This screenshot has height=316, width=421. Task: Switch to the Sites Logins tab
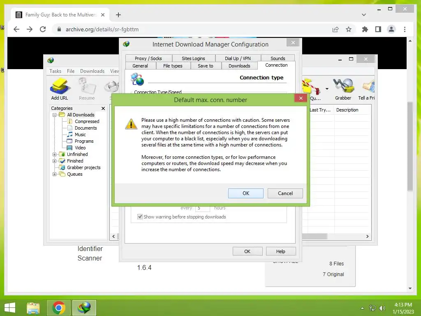pos(193,58)
